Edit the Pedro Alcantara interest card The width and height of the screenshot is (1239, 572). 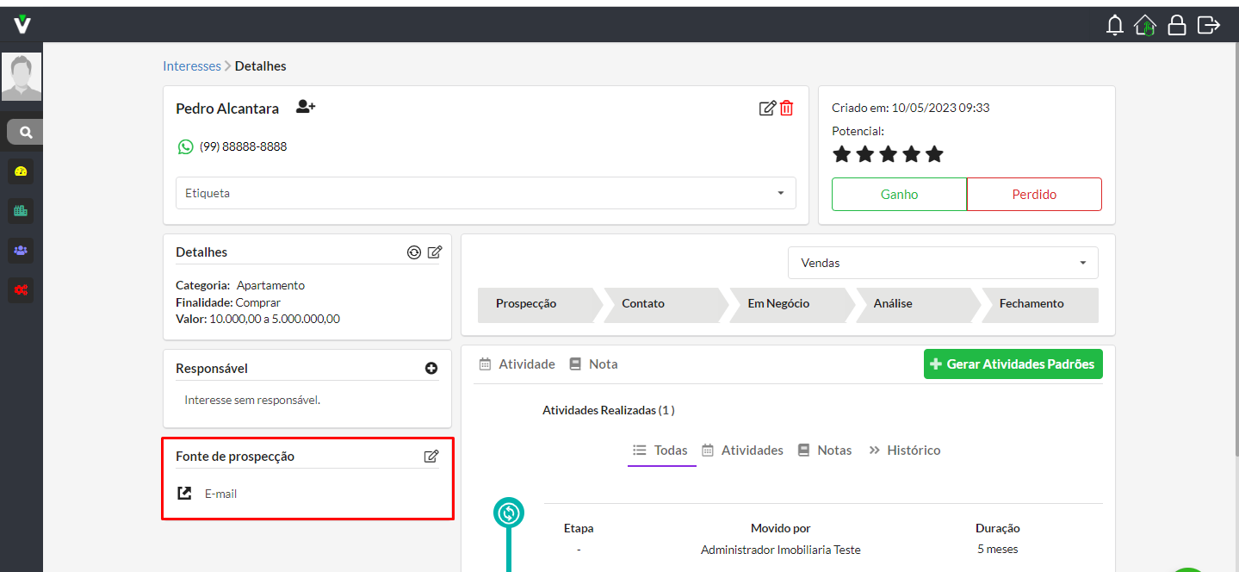pos(766,108)
